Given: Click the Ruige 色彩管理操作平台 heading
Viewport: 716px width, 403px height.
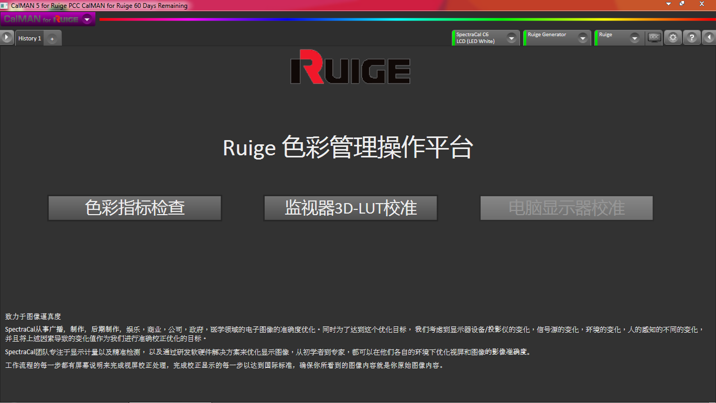Looking at the screenshot, I should 348,147.
